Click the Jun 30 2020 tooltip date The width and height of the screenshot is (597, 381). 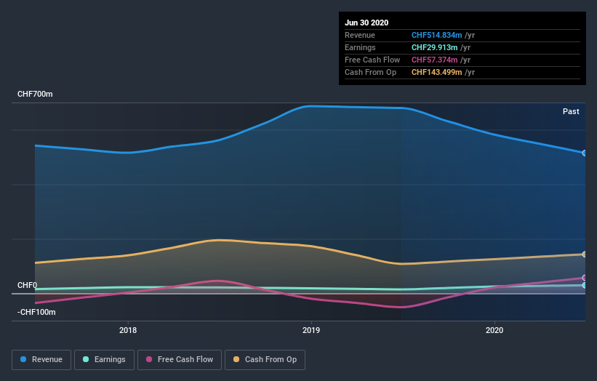tap(366, 23)
